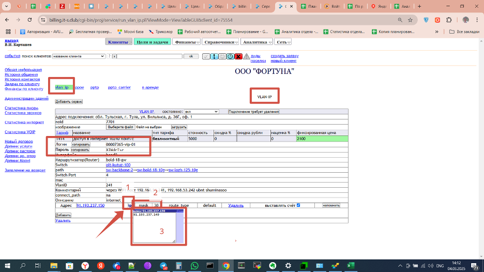Open the Цели и задачи menu item
This screenshot has height=272, width=484.
(x=152, y=42)
